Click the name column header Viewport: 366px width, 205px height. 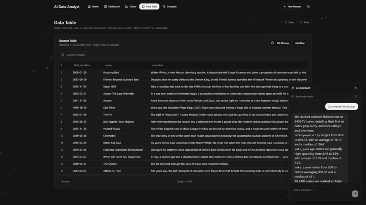[108, 65]
